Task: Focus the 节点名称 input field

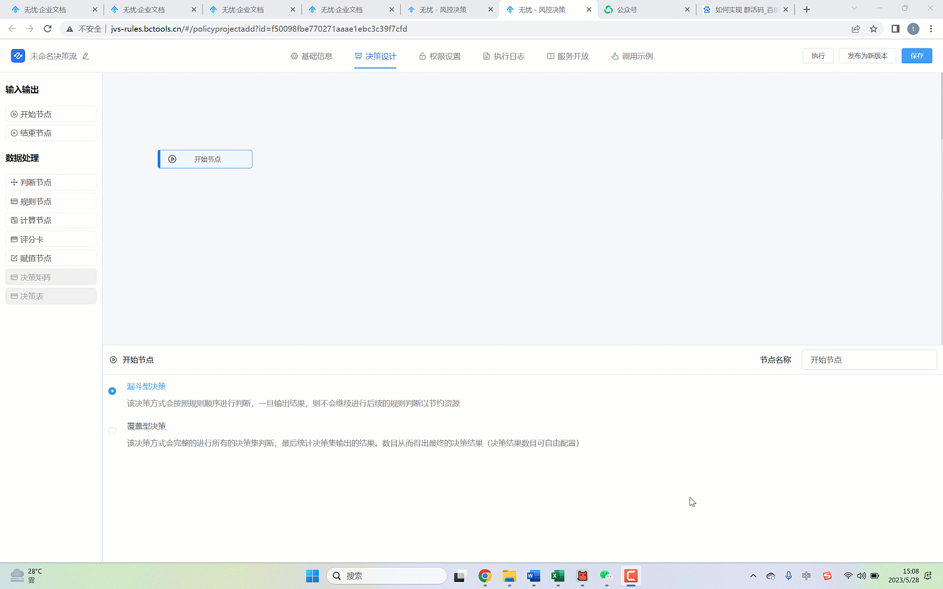Action: click(869, 360)
